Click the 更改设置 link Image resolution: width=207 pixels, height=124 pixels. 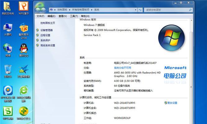tap(172, 103)
